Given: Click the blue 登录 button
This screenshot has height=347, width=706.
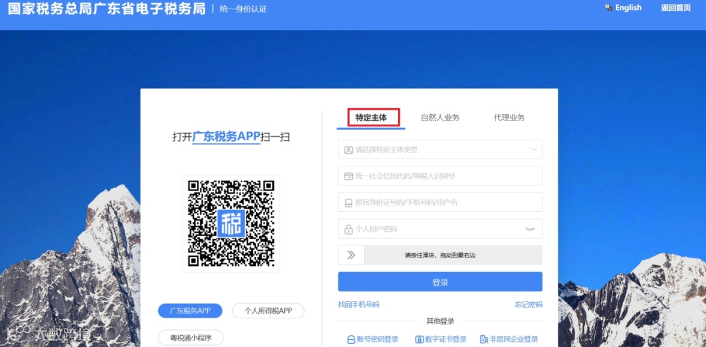Looking at the screenshot, I should pyautogui.click(x=440, y=282).
